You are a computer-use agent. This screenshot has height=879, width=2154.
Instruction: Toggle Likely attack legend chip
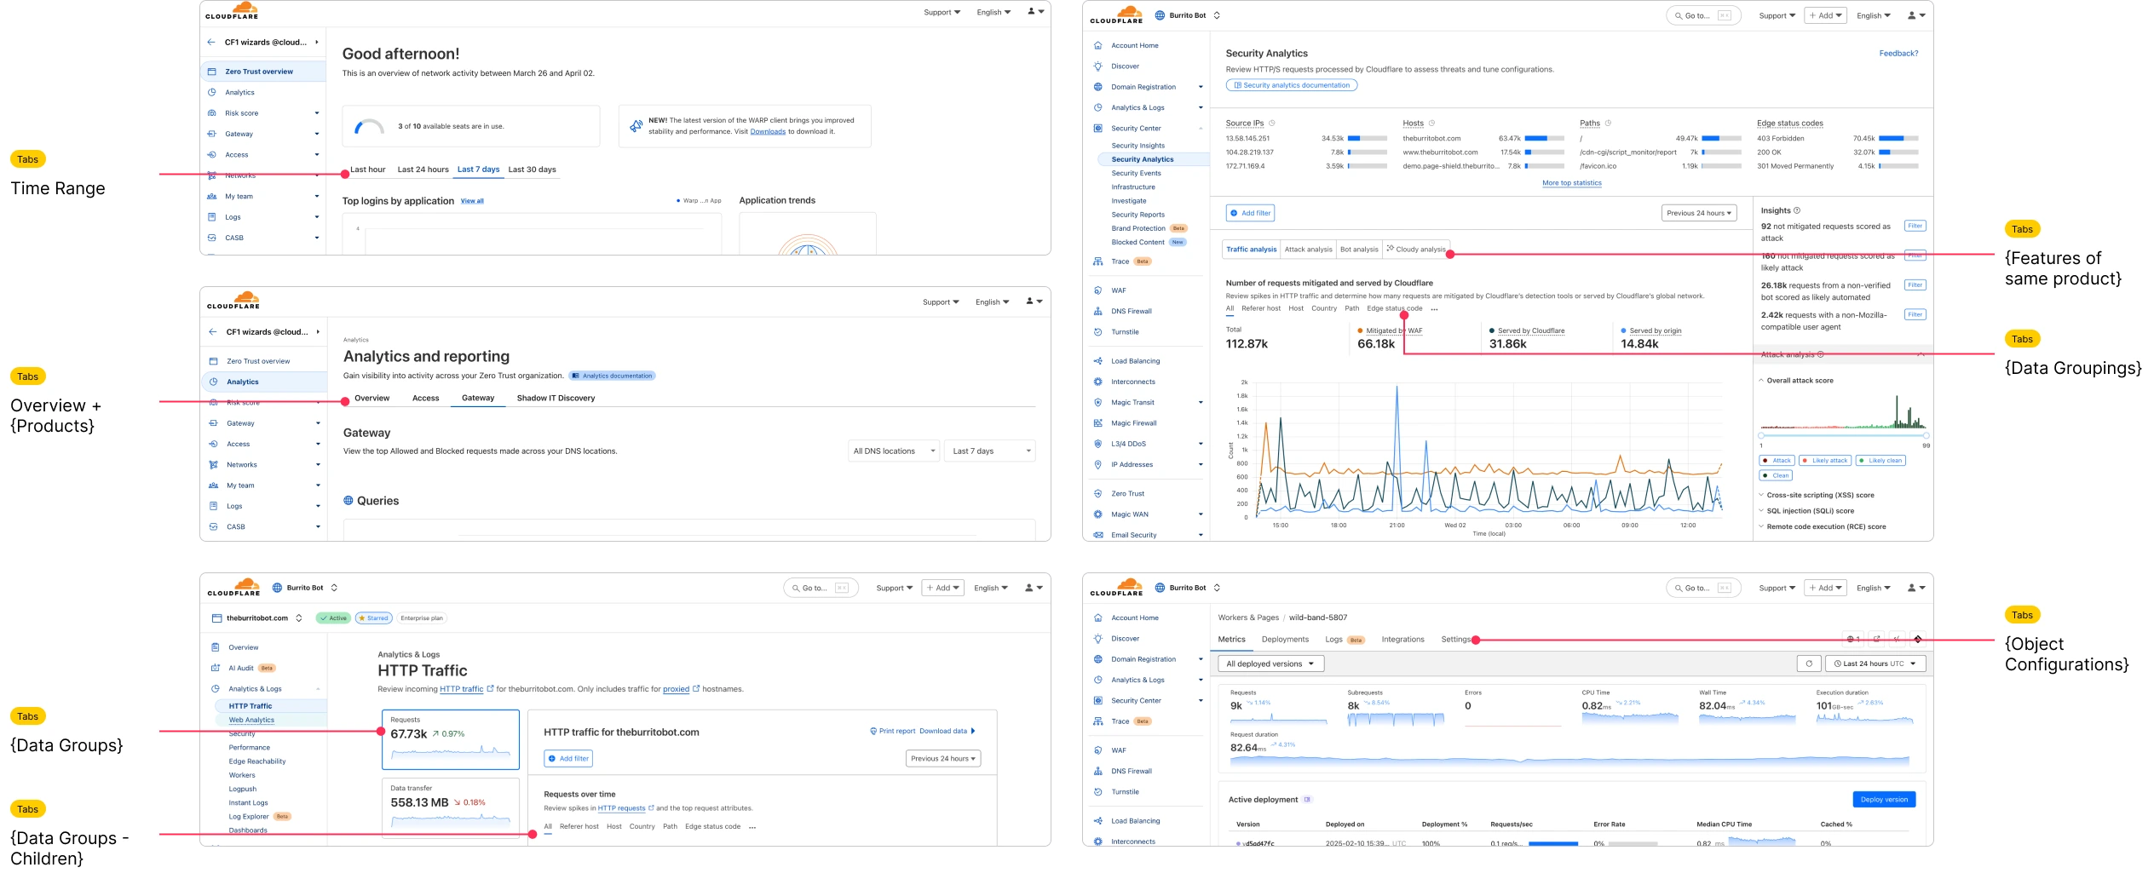[1825, 461]
